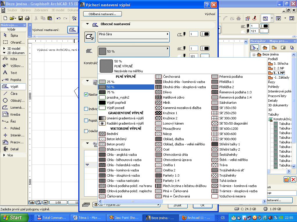Click the OK button in dialog

click(x=202, y=205)
